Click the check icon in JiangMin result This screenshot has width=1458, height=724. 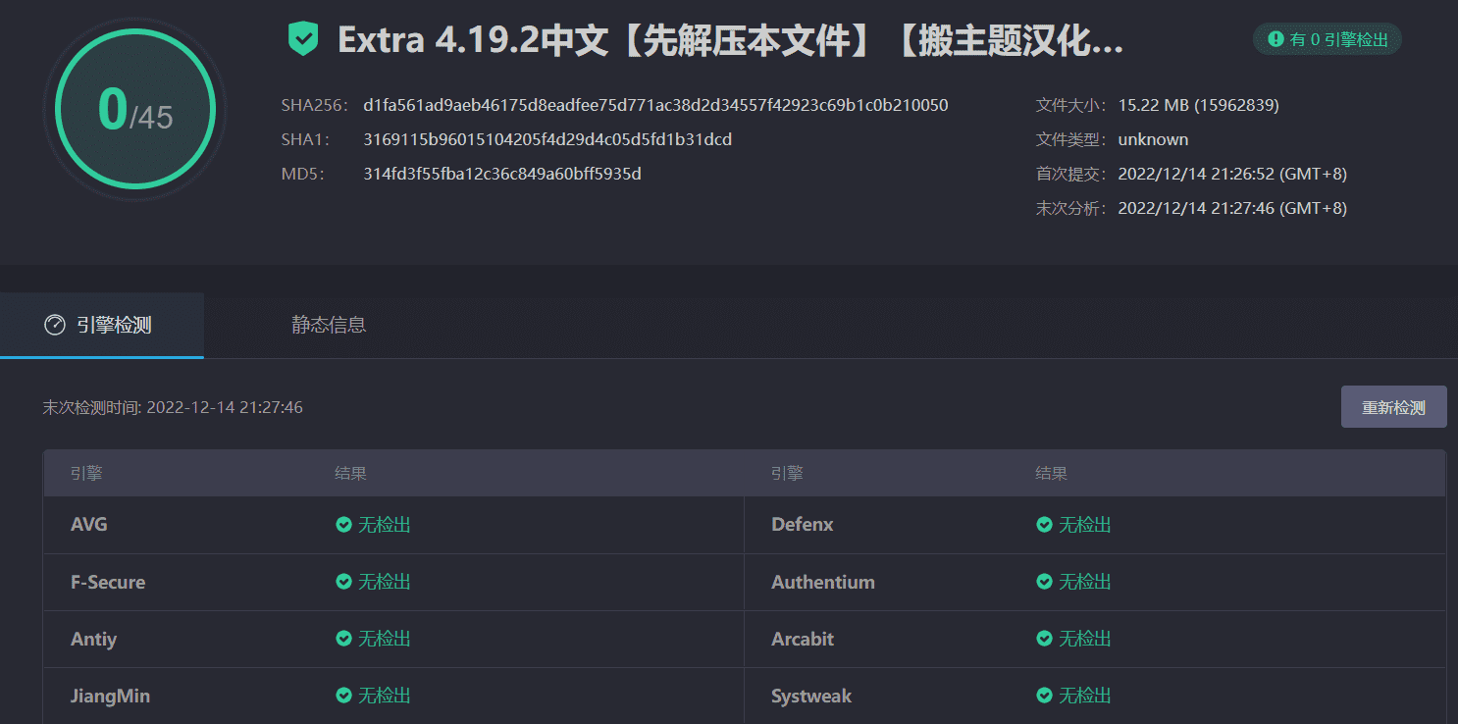tap(343, 696)
